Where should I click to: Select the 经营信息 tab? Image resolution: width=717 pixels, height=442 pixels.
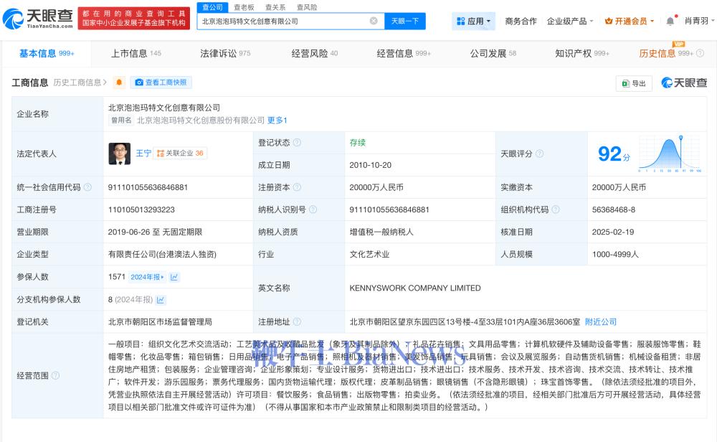(x=404, y=54)
